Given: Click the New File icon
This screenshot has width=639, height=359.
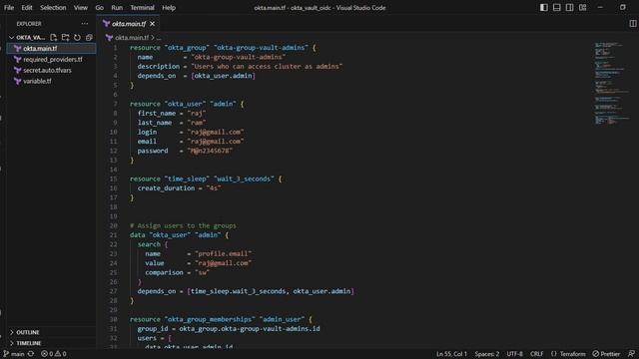Looking at the screenshot, I should (x=53, y=38).
